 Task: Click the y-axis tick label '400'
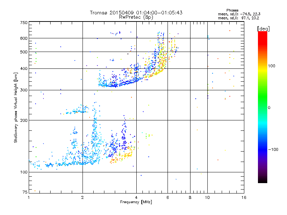[24, 68]
